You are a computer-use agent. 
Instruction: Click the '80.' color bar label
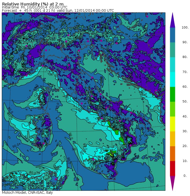pyautogui.click(x=185, y=57)
